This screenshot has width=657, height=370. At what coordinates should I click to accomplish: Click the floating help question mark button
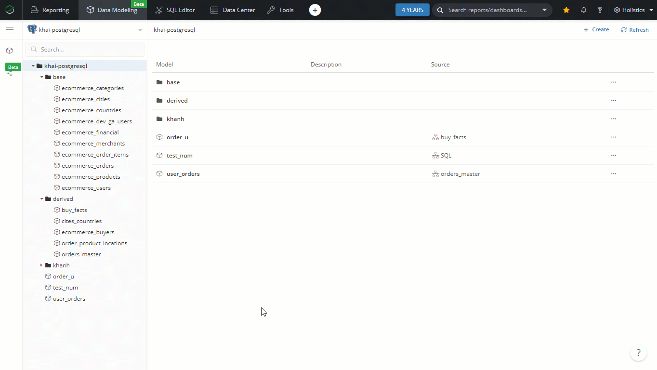tap(638, 353)
